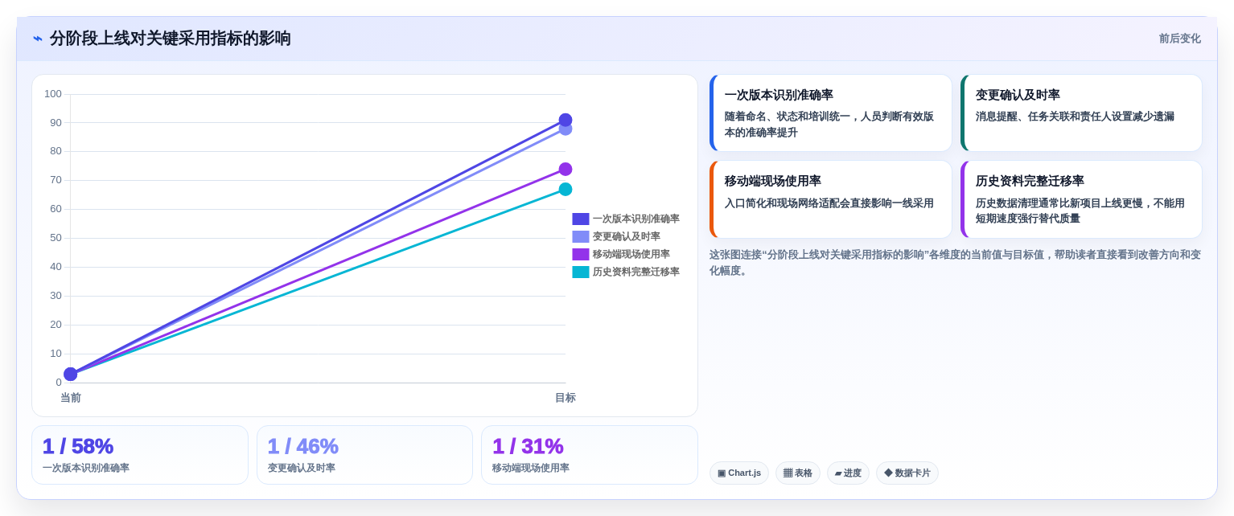Click the 当前 x-axis label
Image resolution: width=1234 pixels, height=516 pixels.
pyautogui.click(x=71, y=398)
